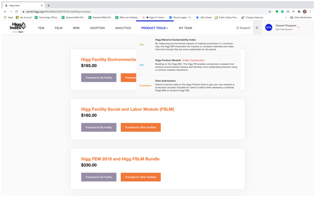Select the Data Submission entry
315x197 pixels.
pyautogui.click(x=188, y=86)
